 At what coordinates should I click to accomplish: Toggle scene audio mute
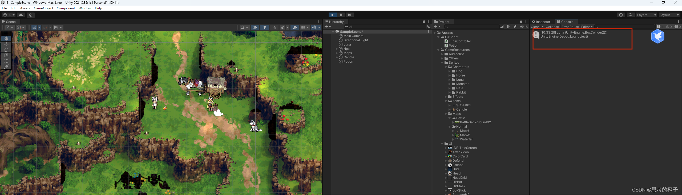(x=274, y=27)
